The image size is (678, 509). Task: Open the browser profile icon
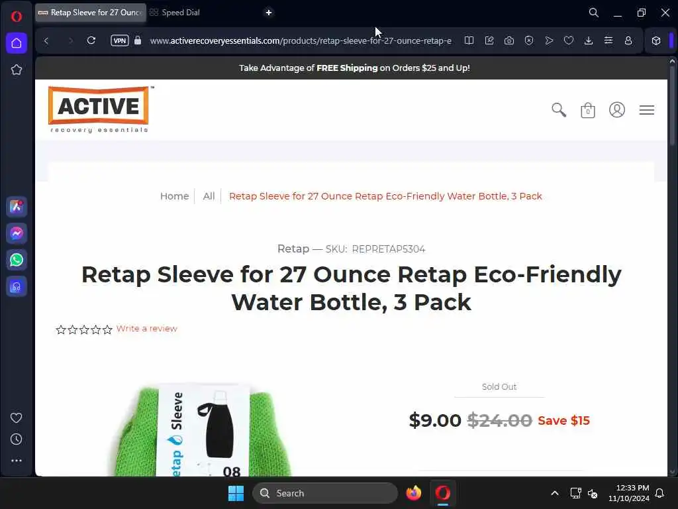(x=628, y=40)
